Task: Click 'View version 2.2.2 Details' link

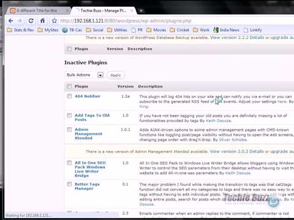Action: 237,38
